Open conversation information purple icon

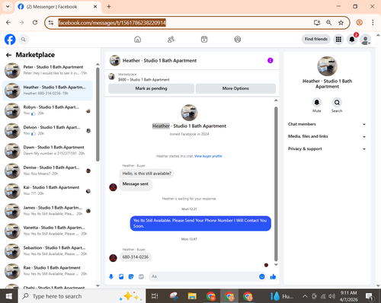[x=271, y=60]
